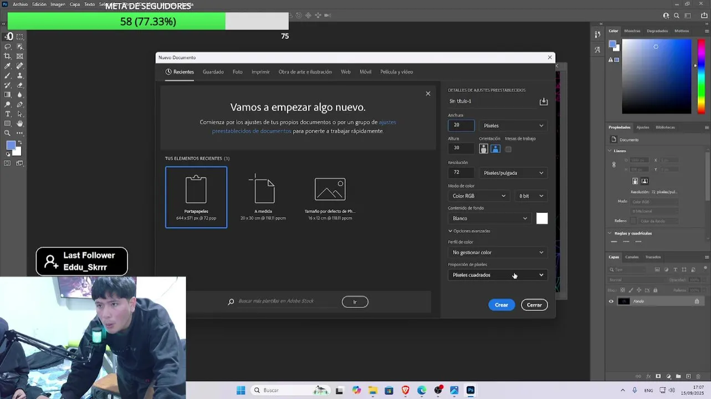The height and width of the screenshot is (399, 711).
Task: Select portrait orientation
Action: [x=484, y=149]
